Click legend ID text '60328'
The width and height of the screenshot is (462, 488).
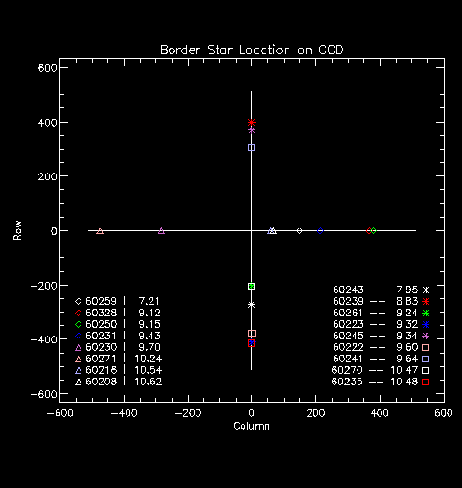click(x=101, y=313)
